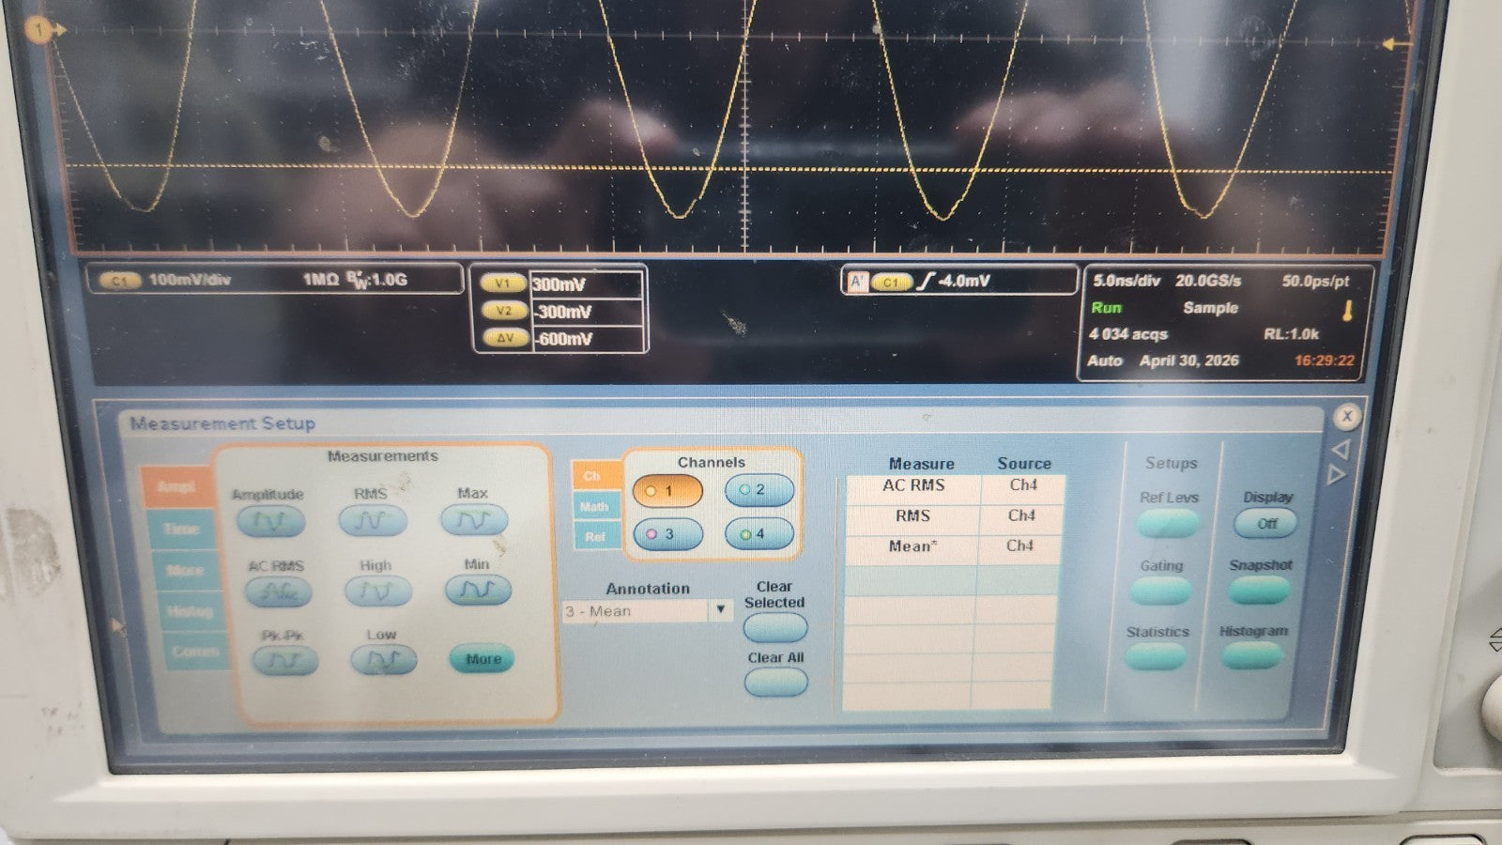1502x845 pixels.
Task: Click the trigger C1 source badge
Action: (x=892, y=281)
